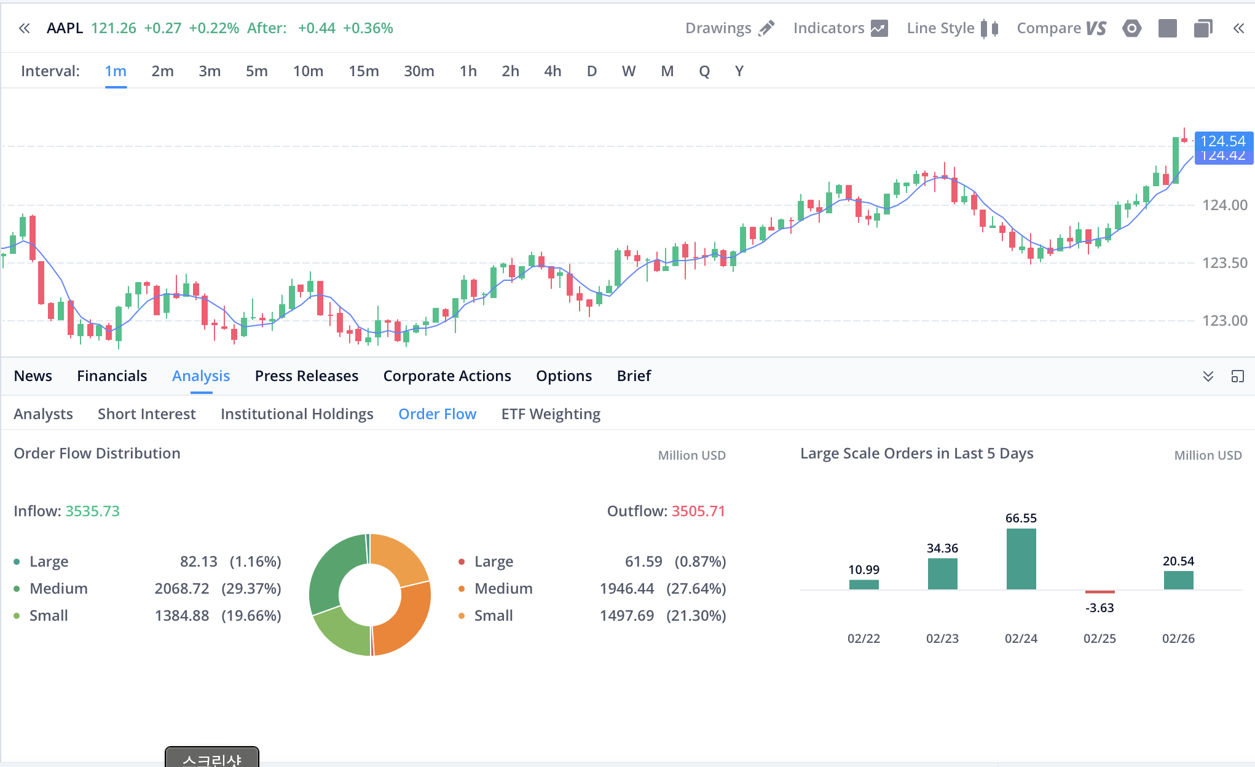This screenshot has height=767, width=1255.
Task: Collapse the analysis panel downward
Action: coord(1208,376)
